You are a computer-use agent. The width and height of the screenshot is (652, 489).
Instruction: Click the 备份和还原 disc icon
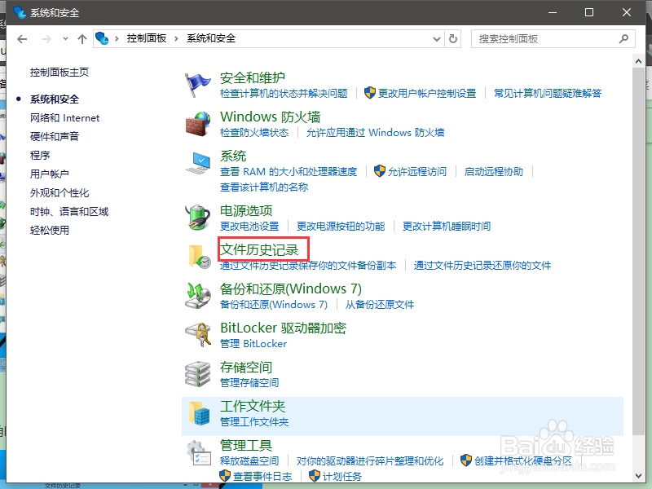click(198, 296)
